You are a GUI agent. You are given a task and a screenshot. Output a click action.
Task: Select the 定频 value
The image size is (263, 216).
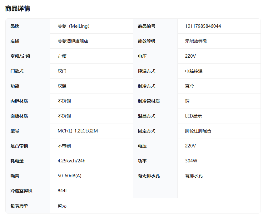62,56
